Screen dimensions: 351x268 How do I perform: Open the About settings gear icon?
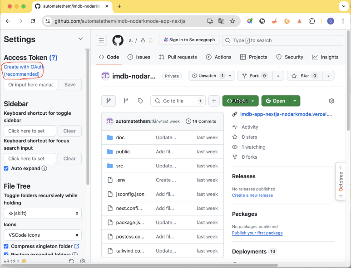(331, 101)
